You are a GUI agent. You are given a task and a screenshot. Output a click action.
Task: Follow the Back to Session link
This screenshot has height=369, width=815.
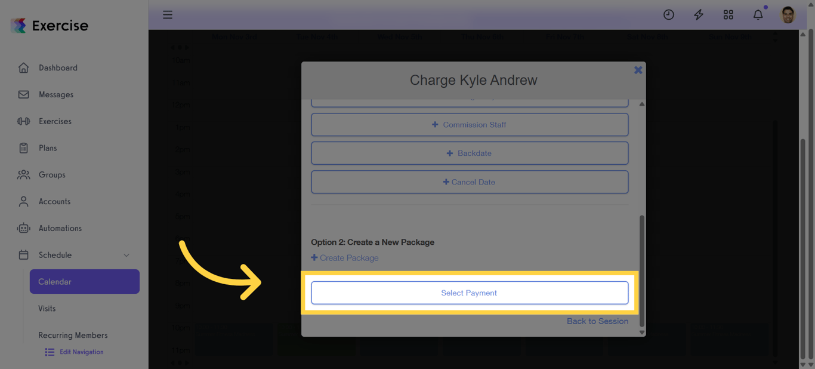tap(597, 321)
